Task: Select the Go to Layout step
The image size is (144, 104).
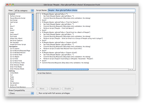Action: click(15, 49)
